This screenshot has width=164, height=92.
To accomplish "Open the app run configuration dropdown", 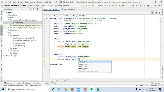I will click(x=89, y=6).
